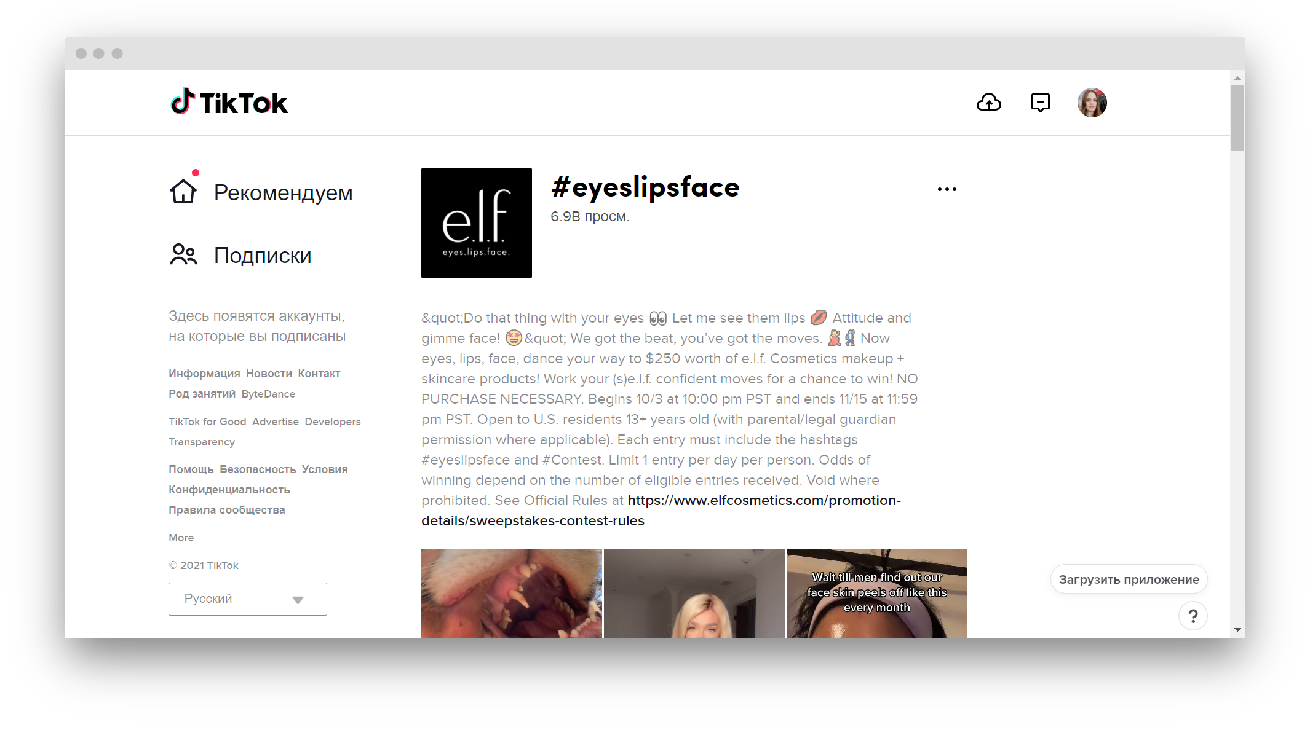Select the middle video thumbnail
1310x730 pixels.
click(x=694, y=594)
